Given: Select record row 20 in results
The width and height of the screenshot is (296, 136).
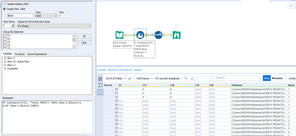Looking at the screenshot, I should pyautogui.click(x=111, y=89).
